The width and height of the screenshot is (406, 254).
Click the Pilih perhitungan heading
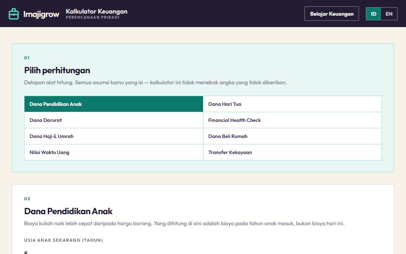57,70
